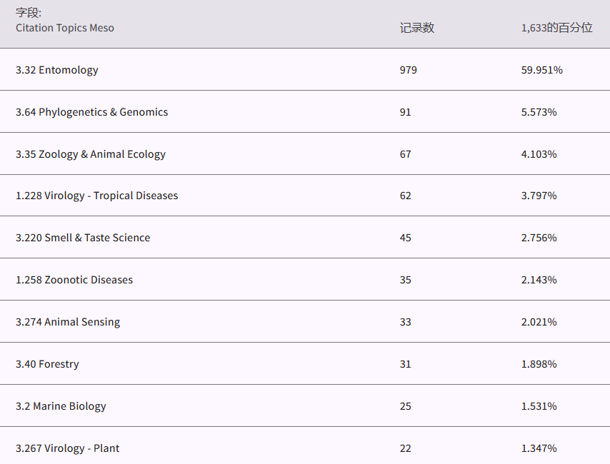The height and width of the screenshot is (464, 610).
Task: Click the 1.898% Forestry percentage
Action: tap(539, 364)
